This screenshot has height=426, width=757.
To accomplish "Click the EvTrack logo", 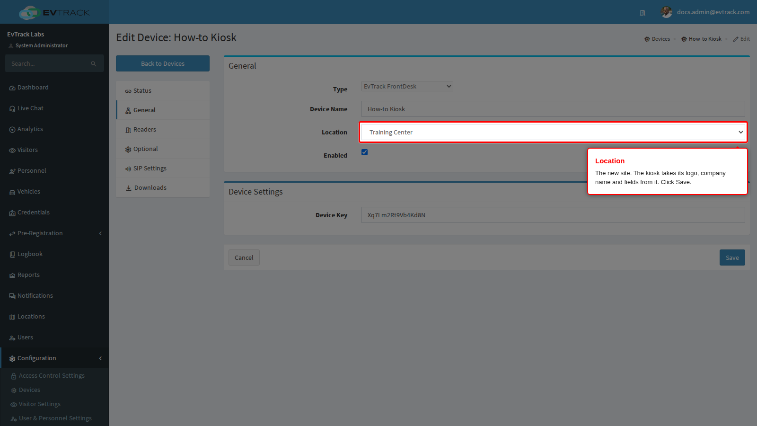I will (x=54, y=12).
